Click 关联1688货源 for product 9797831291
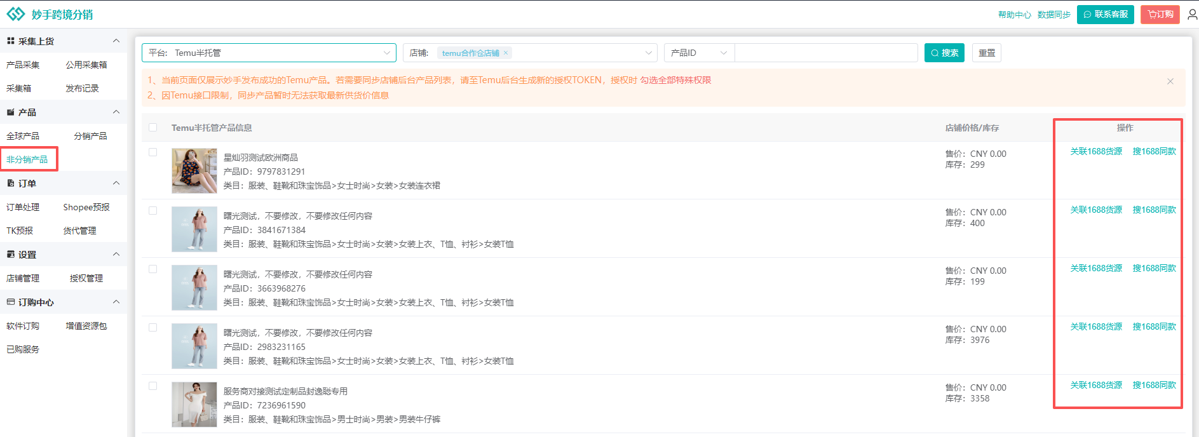The image size is (1199, 437). [x=1095, y=152]
